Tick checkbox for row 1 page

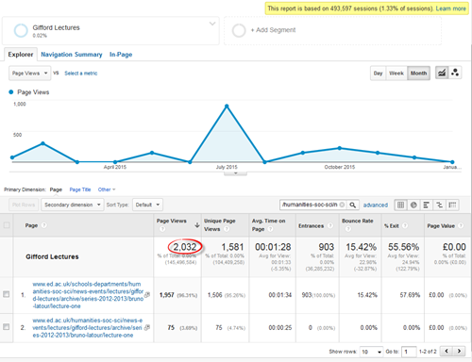tap(7, 294)
